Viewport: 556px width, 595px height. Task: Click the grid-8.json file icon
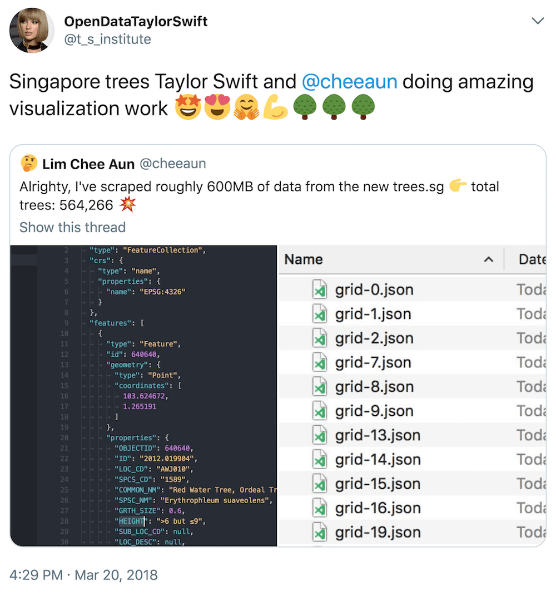[320, 387]
